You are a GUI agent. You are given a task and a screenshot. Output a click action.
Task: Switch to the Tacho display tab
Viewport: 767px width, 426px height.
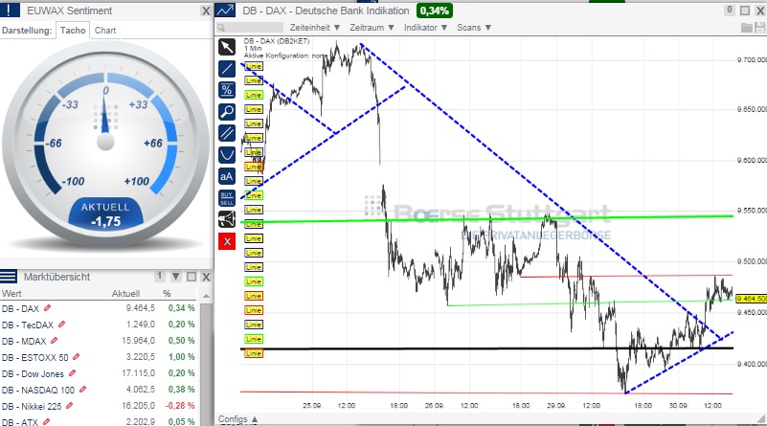pos(73,31)
